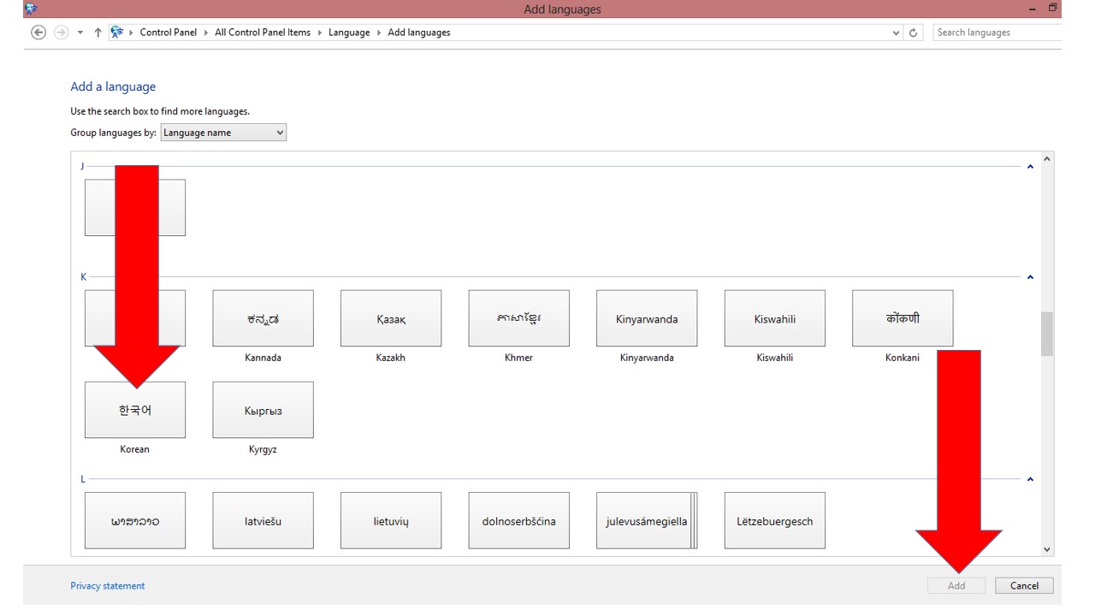
Task: Select the Kannada language tile
Action: coord(263,318)
